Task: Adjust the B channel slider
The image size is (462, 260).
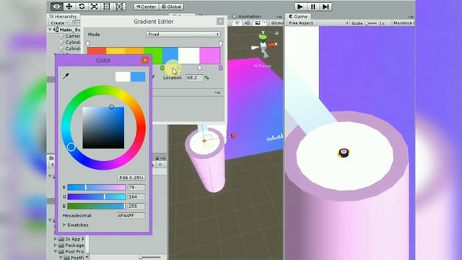Action: pyautogui.click(x=96, y=207)
